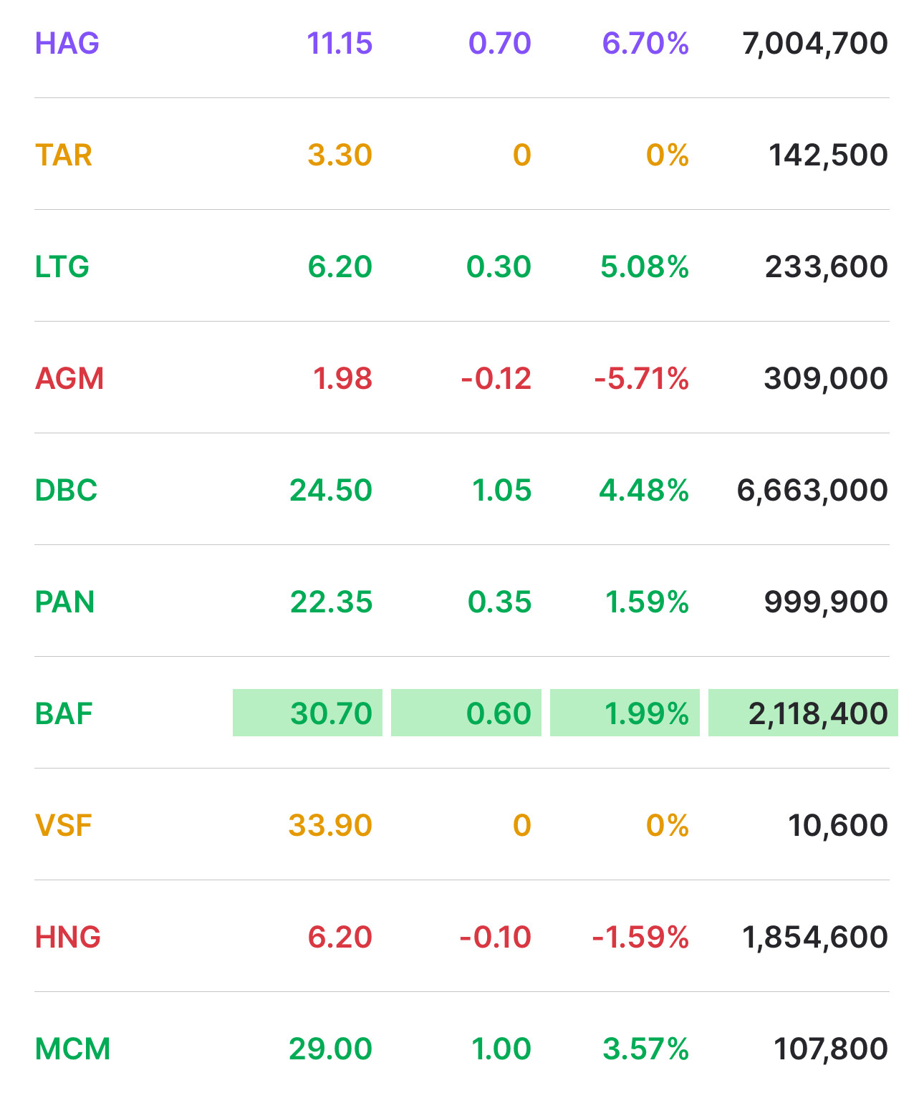The height and width of the screenshot is (1093, 924).
Task: Select the VSF ticker symbol
Action: pyautogui.click(x=64, y=826)
